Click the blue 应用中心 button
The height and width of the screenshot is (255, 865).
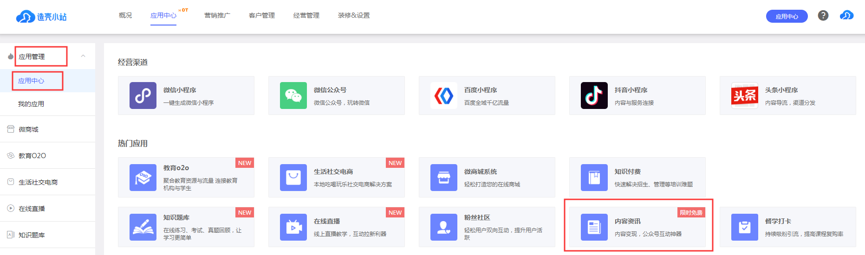pyautogui.click(x=787, y=16)
